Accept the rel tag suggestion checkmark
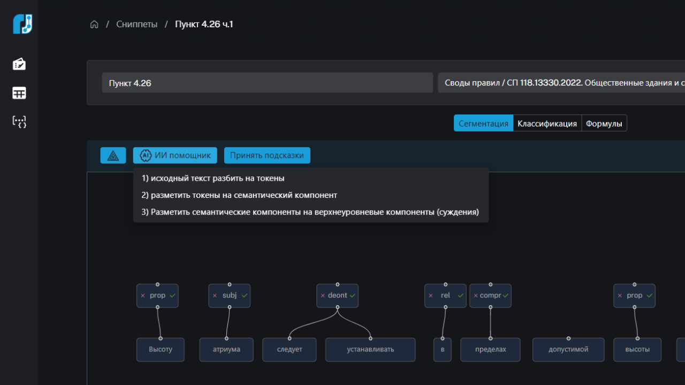The image size is (685, 385). [x=460, y=296]
